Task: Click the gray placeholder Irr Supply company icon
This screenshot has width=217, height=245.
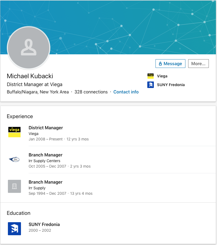Action: click(x=14, y=186)
